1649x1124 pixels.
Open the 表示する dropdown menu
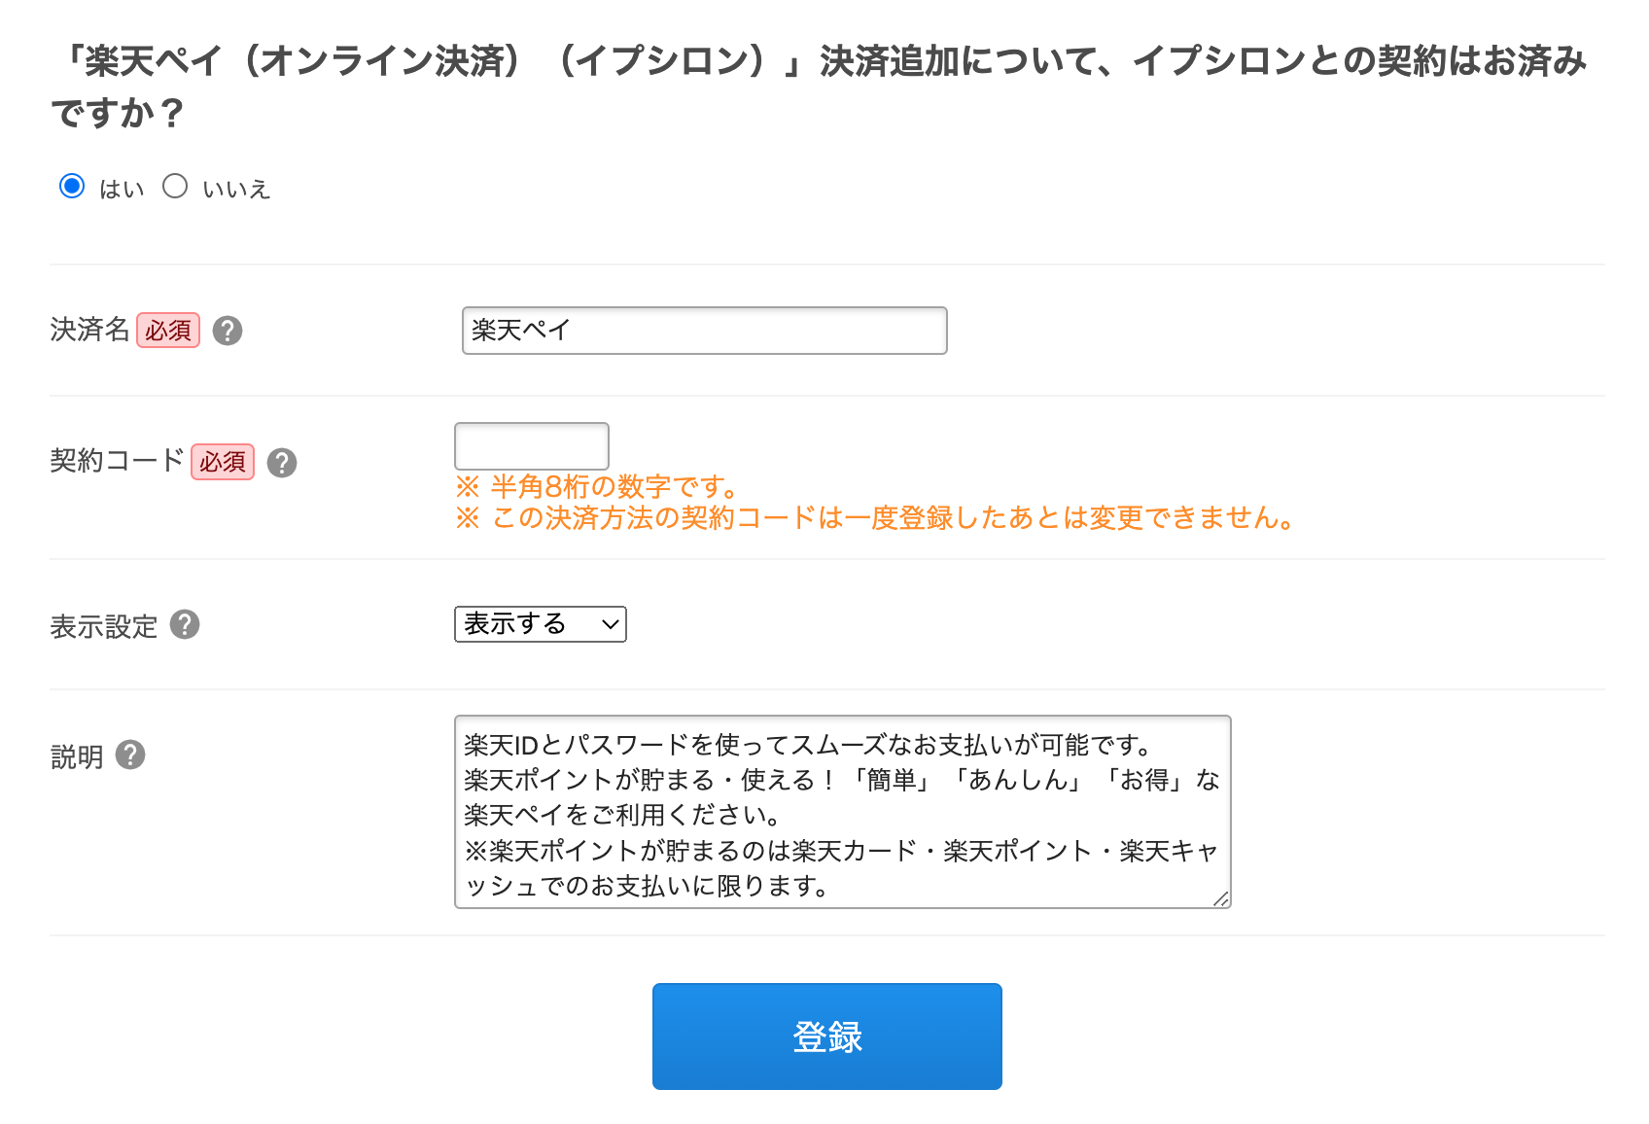click(x=541, y=624)
